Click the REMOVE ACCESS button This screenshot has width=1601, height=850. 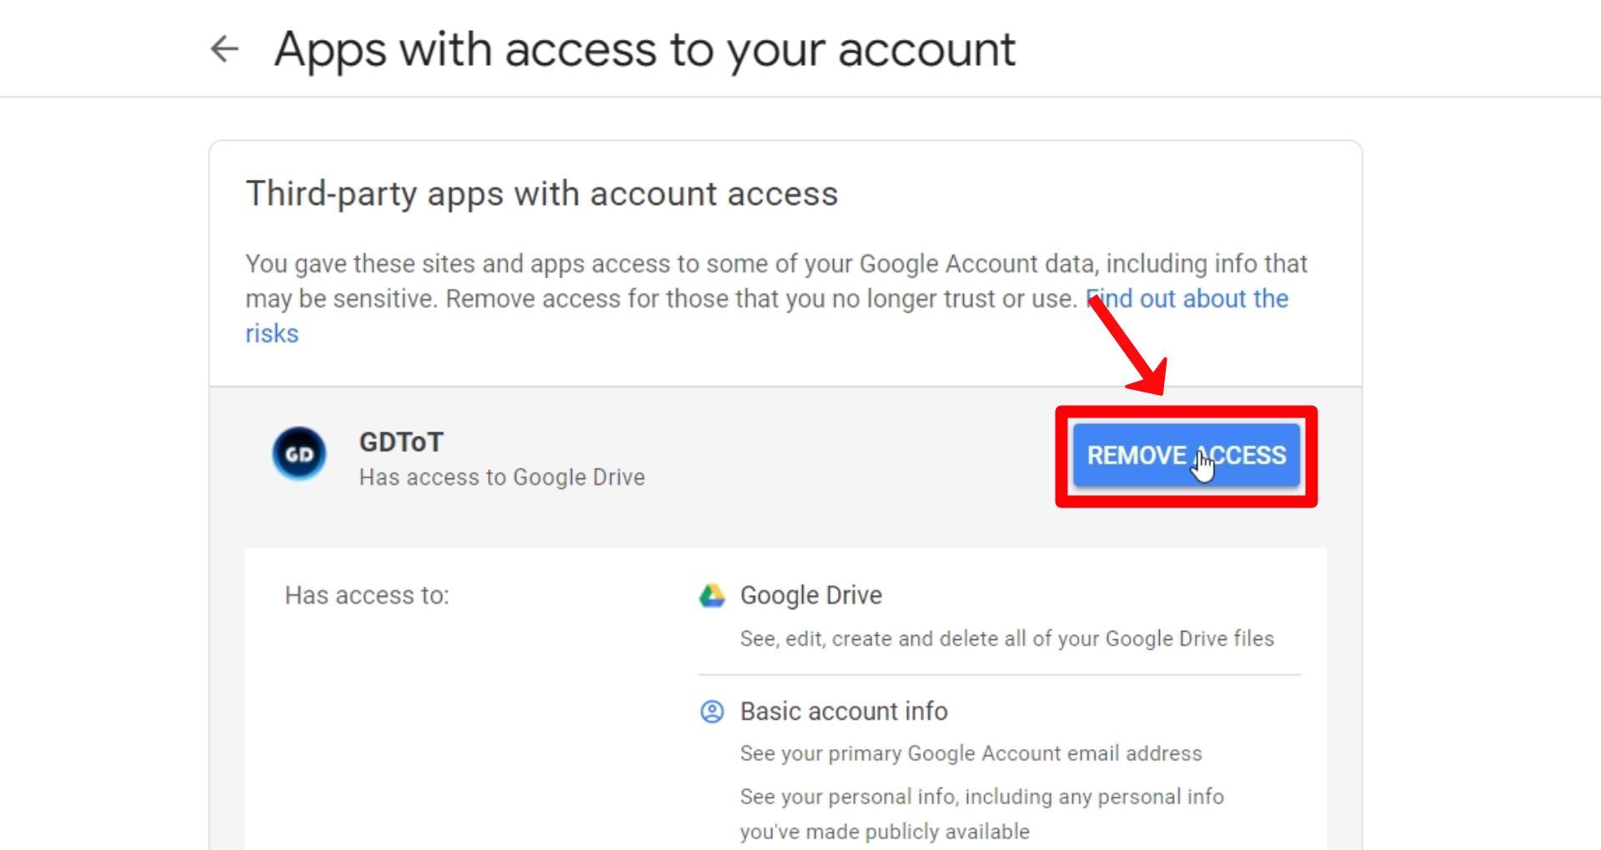tap(1186, 456)
